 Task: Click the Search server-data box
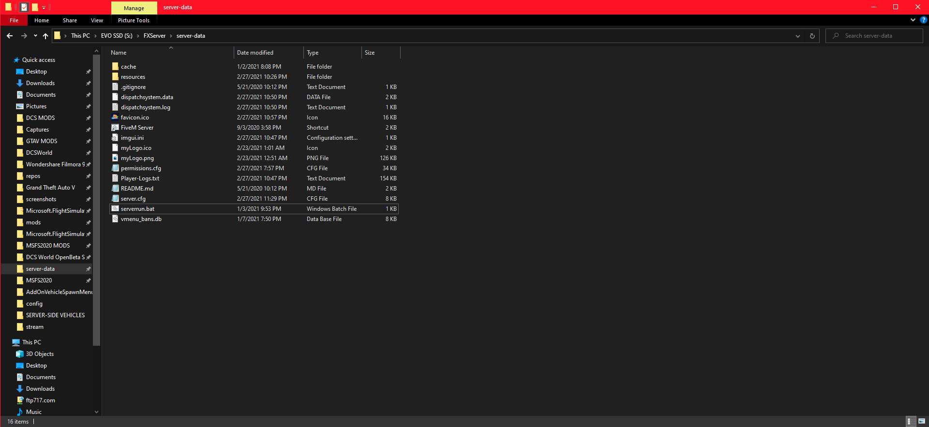point(874,36)
